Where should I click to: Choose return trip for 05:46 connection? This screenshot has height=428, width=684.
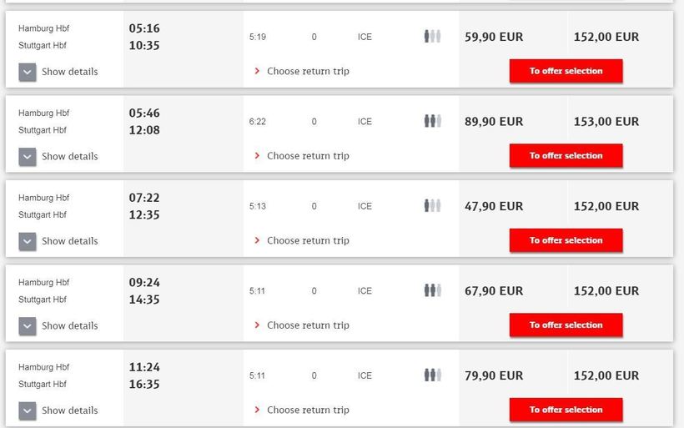point(308,156)
